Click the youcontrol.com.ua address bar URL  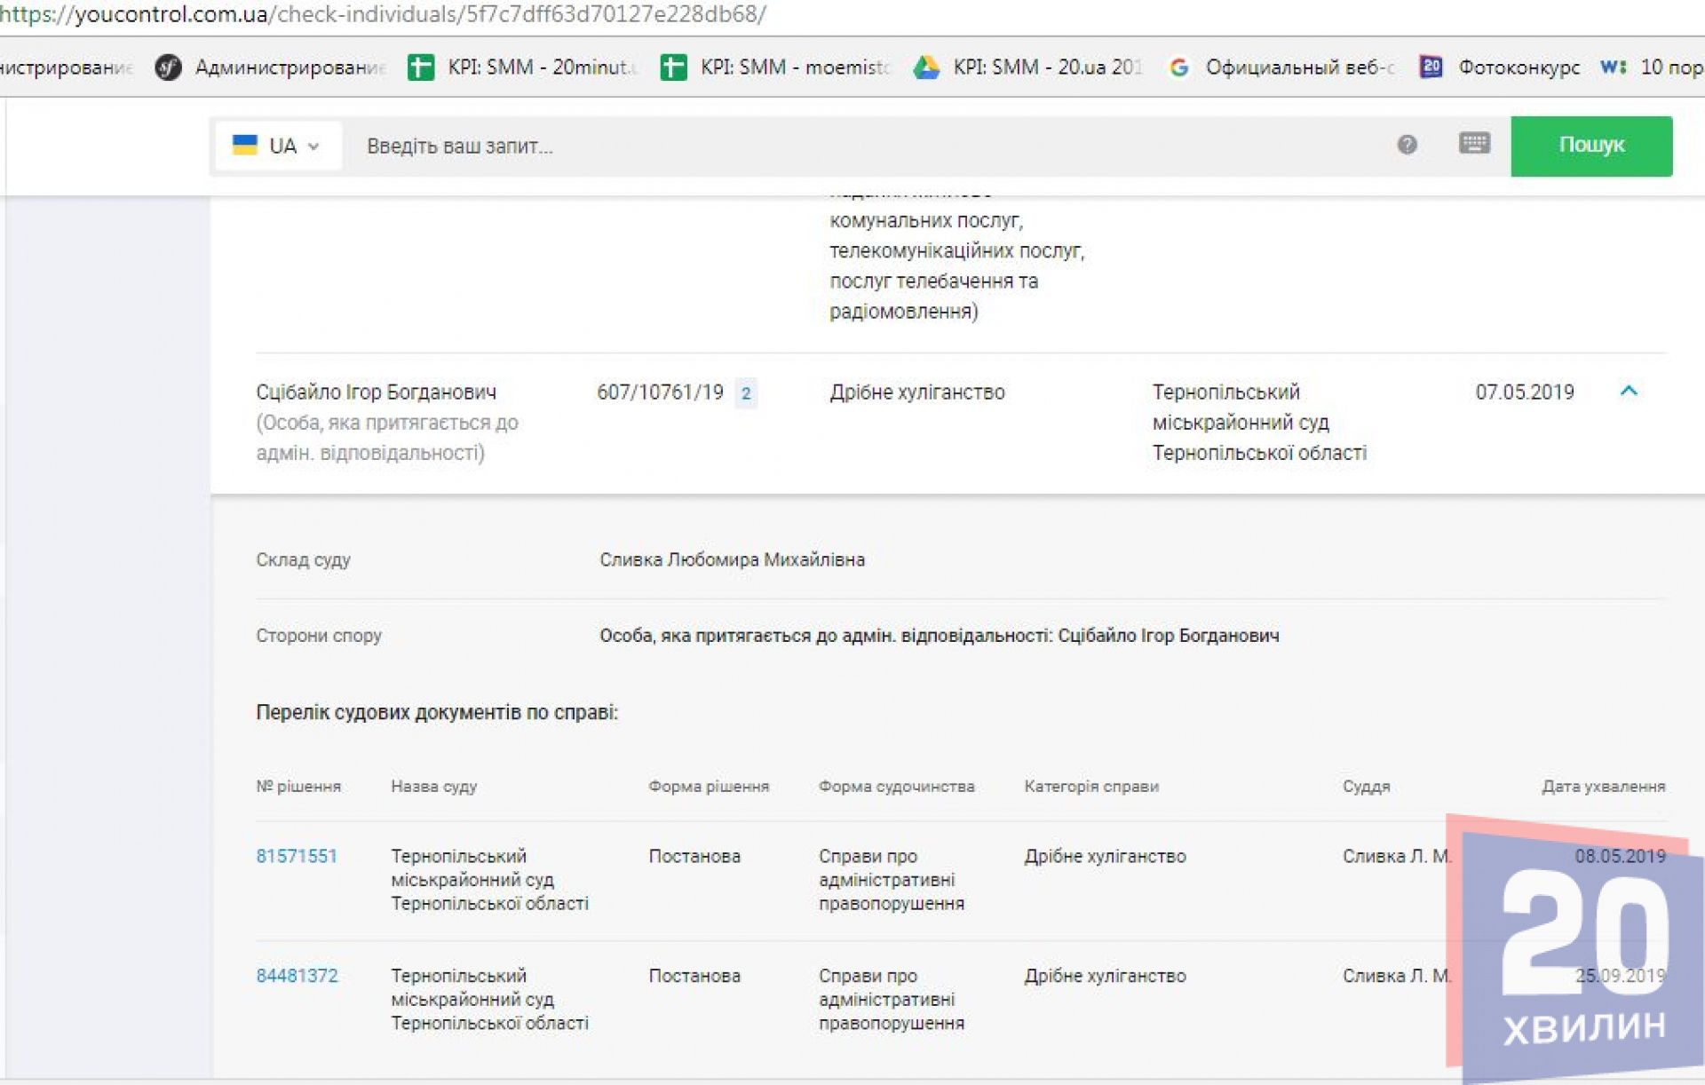pyautogui.click(x=382, y=14)
